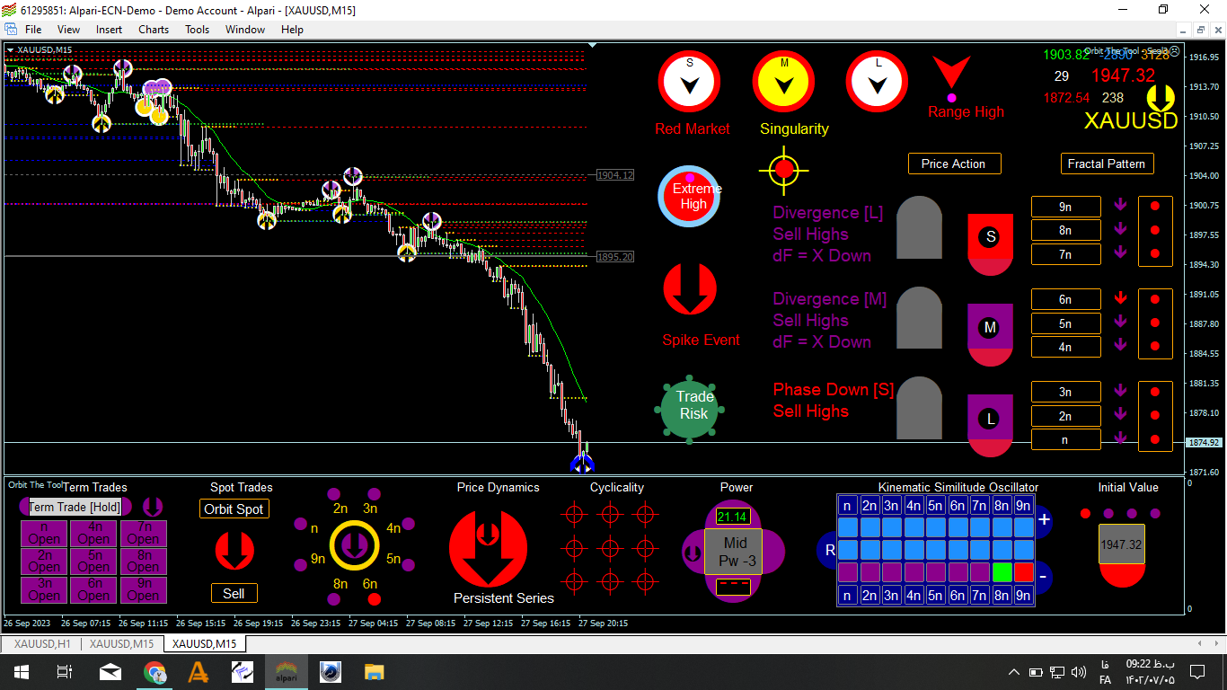Click the red arrowhead above Range High
The width and height of the screenshot is (1227, 690).
951,72
